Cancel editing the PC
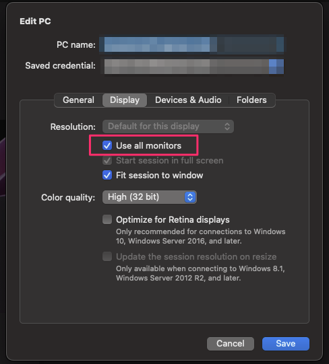This screenshot has width=329, height=364. (231, 344)
